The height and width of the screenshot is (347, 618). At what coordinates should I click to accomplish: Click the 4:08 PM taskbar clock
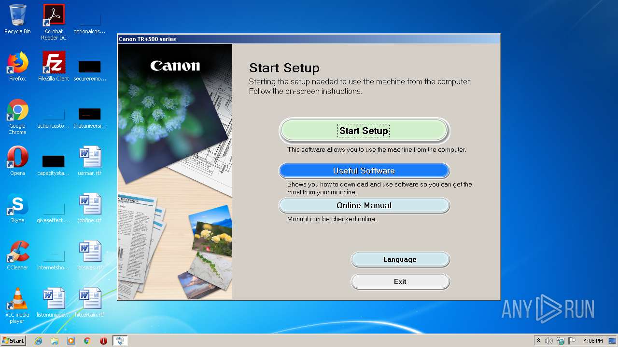pos(593,341)
